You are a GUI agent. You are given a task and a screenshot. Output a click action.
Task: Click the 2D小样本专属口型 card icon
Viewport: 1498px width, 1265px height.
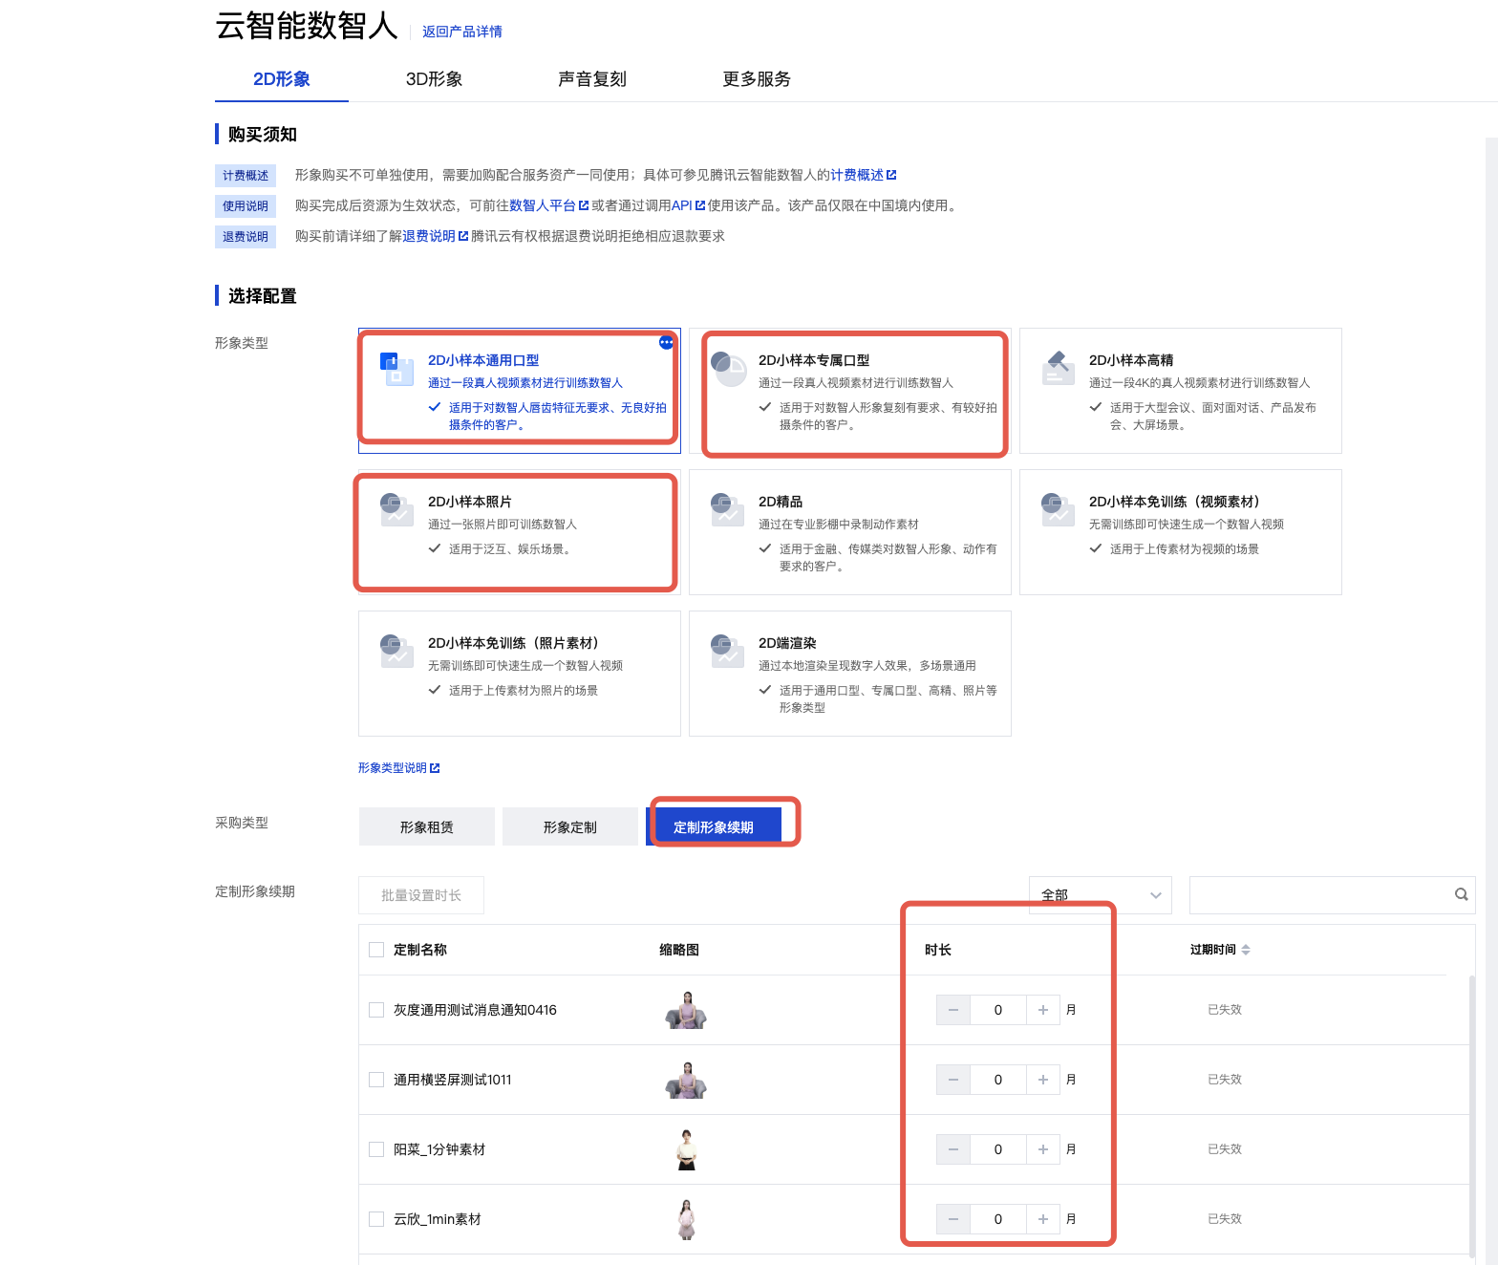point(730,368)
